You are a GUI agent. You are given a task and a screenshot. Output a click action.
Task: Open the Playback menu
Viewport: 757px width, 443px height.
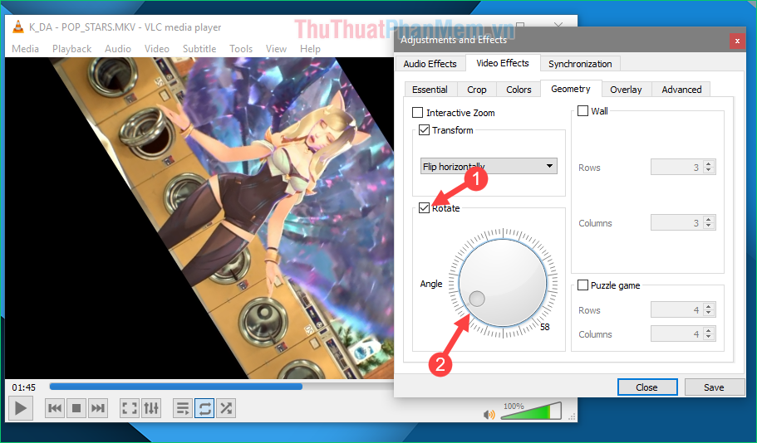coord(72,49)
